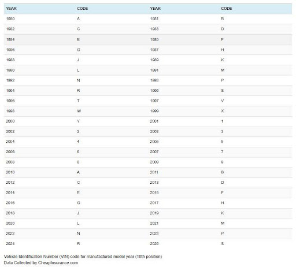This screenshot has width=296, height=267.
Task: Click code 7 next to 2007
Action: (222, 152)
